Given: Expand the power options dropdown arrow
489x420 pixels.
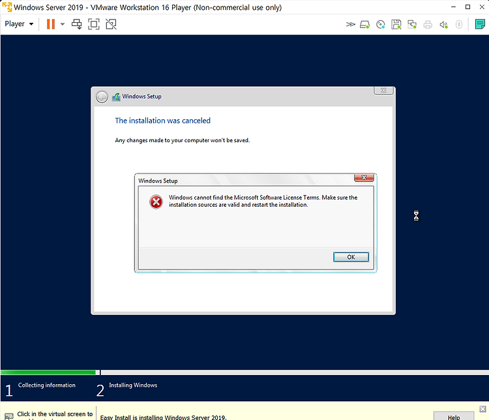Looking at the screenshot, I should coord(63,24).
